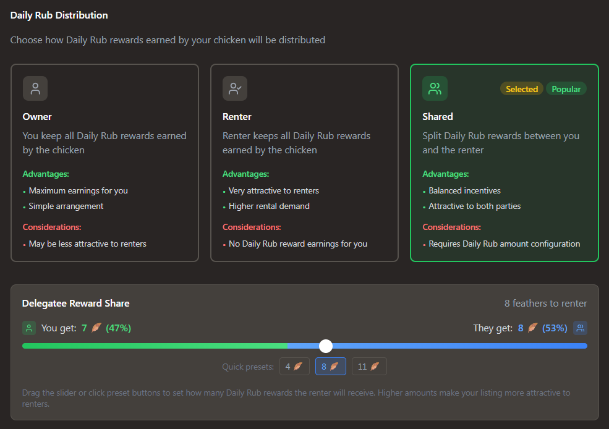This screenshot has height=429, width=609.
Task: Click the reward share slider handle
Action: coord(326,346)
